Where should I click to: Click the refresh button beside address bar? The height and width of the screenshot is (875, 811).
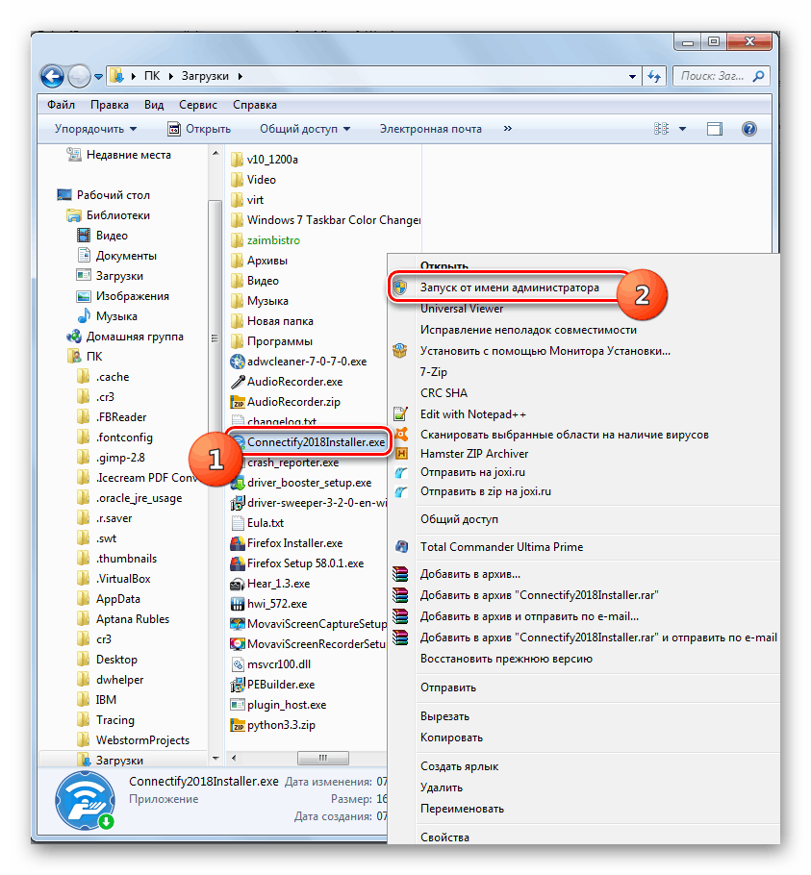click(x=654, y=77)
